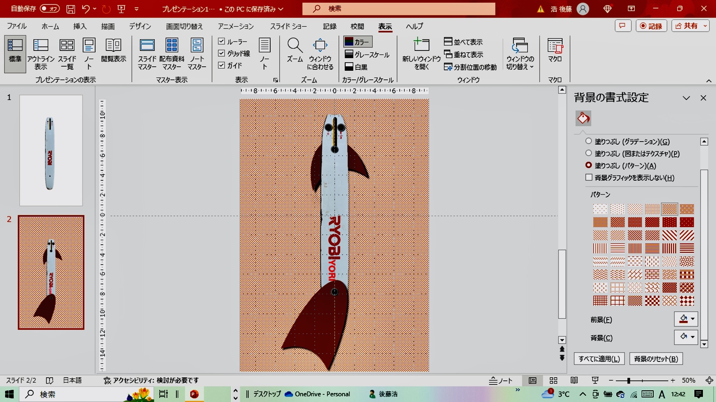Toggle the 自動保存 autosave switch
The width and height of the screenshot is (716, 402).
[49, 9]
